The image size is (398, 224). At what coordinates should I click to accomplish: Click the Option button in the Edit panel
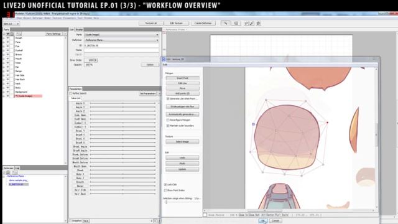coord(150,65)
